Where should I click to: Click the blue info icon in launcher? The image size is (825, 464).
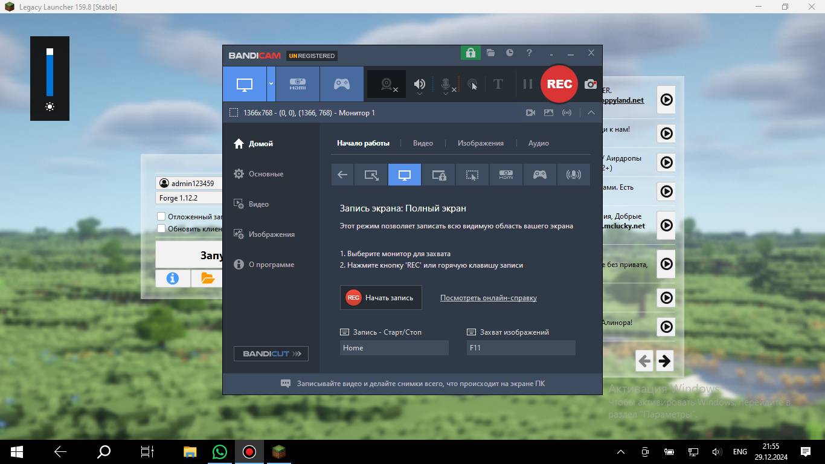tap(173, 278)
